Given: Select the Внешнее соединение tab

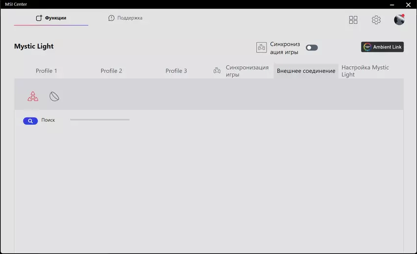Looking at the screenshot, I should click(x=306, y=71).
